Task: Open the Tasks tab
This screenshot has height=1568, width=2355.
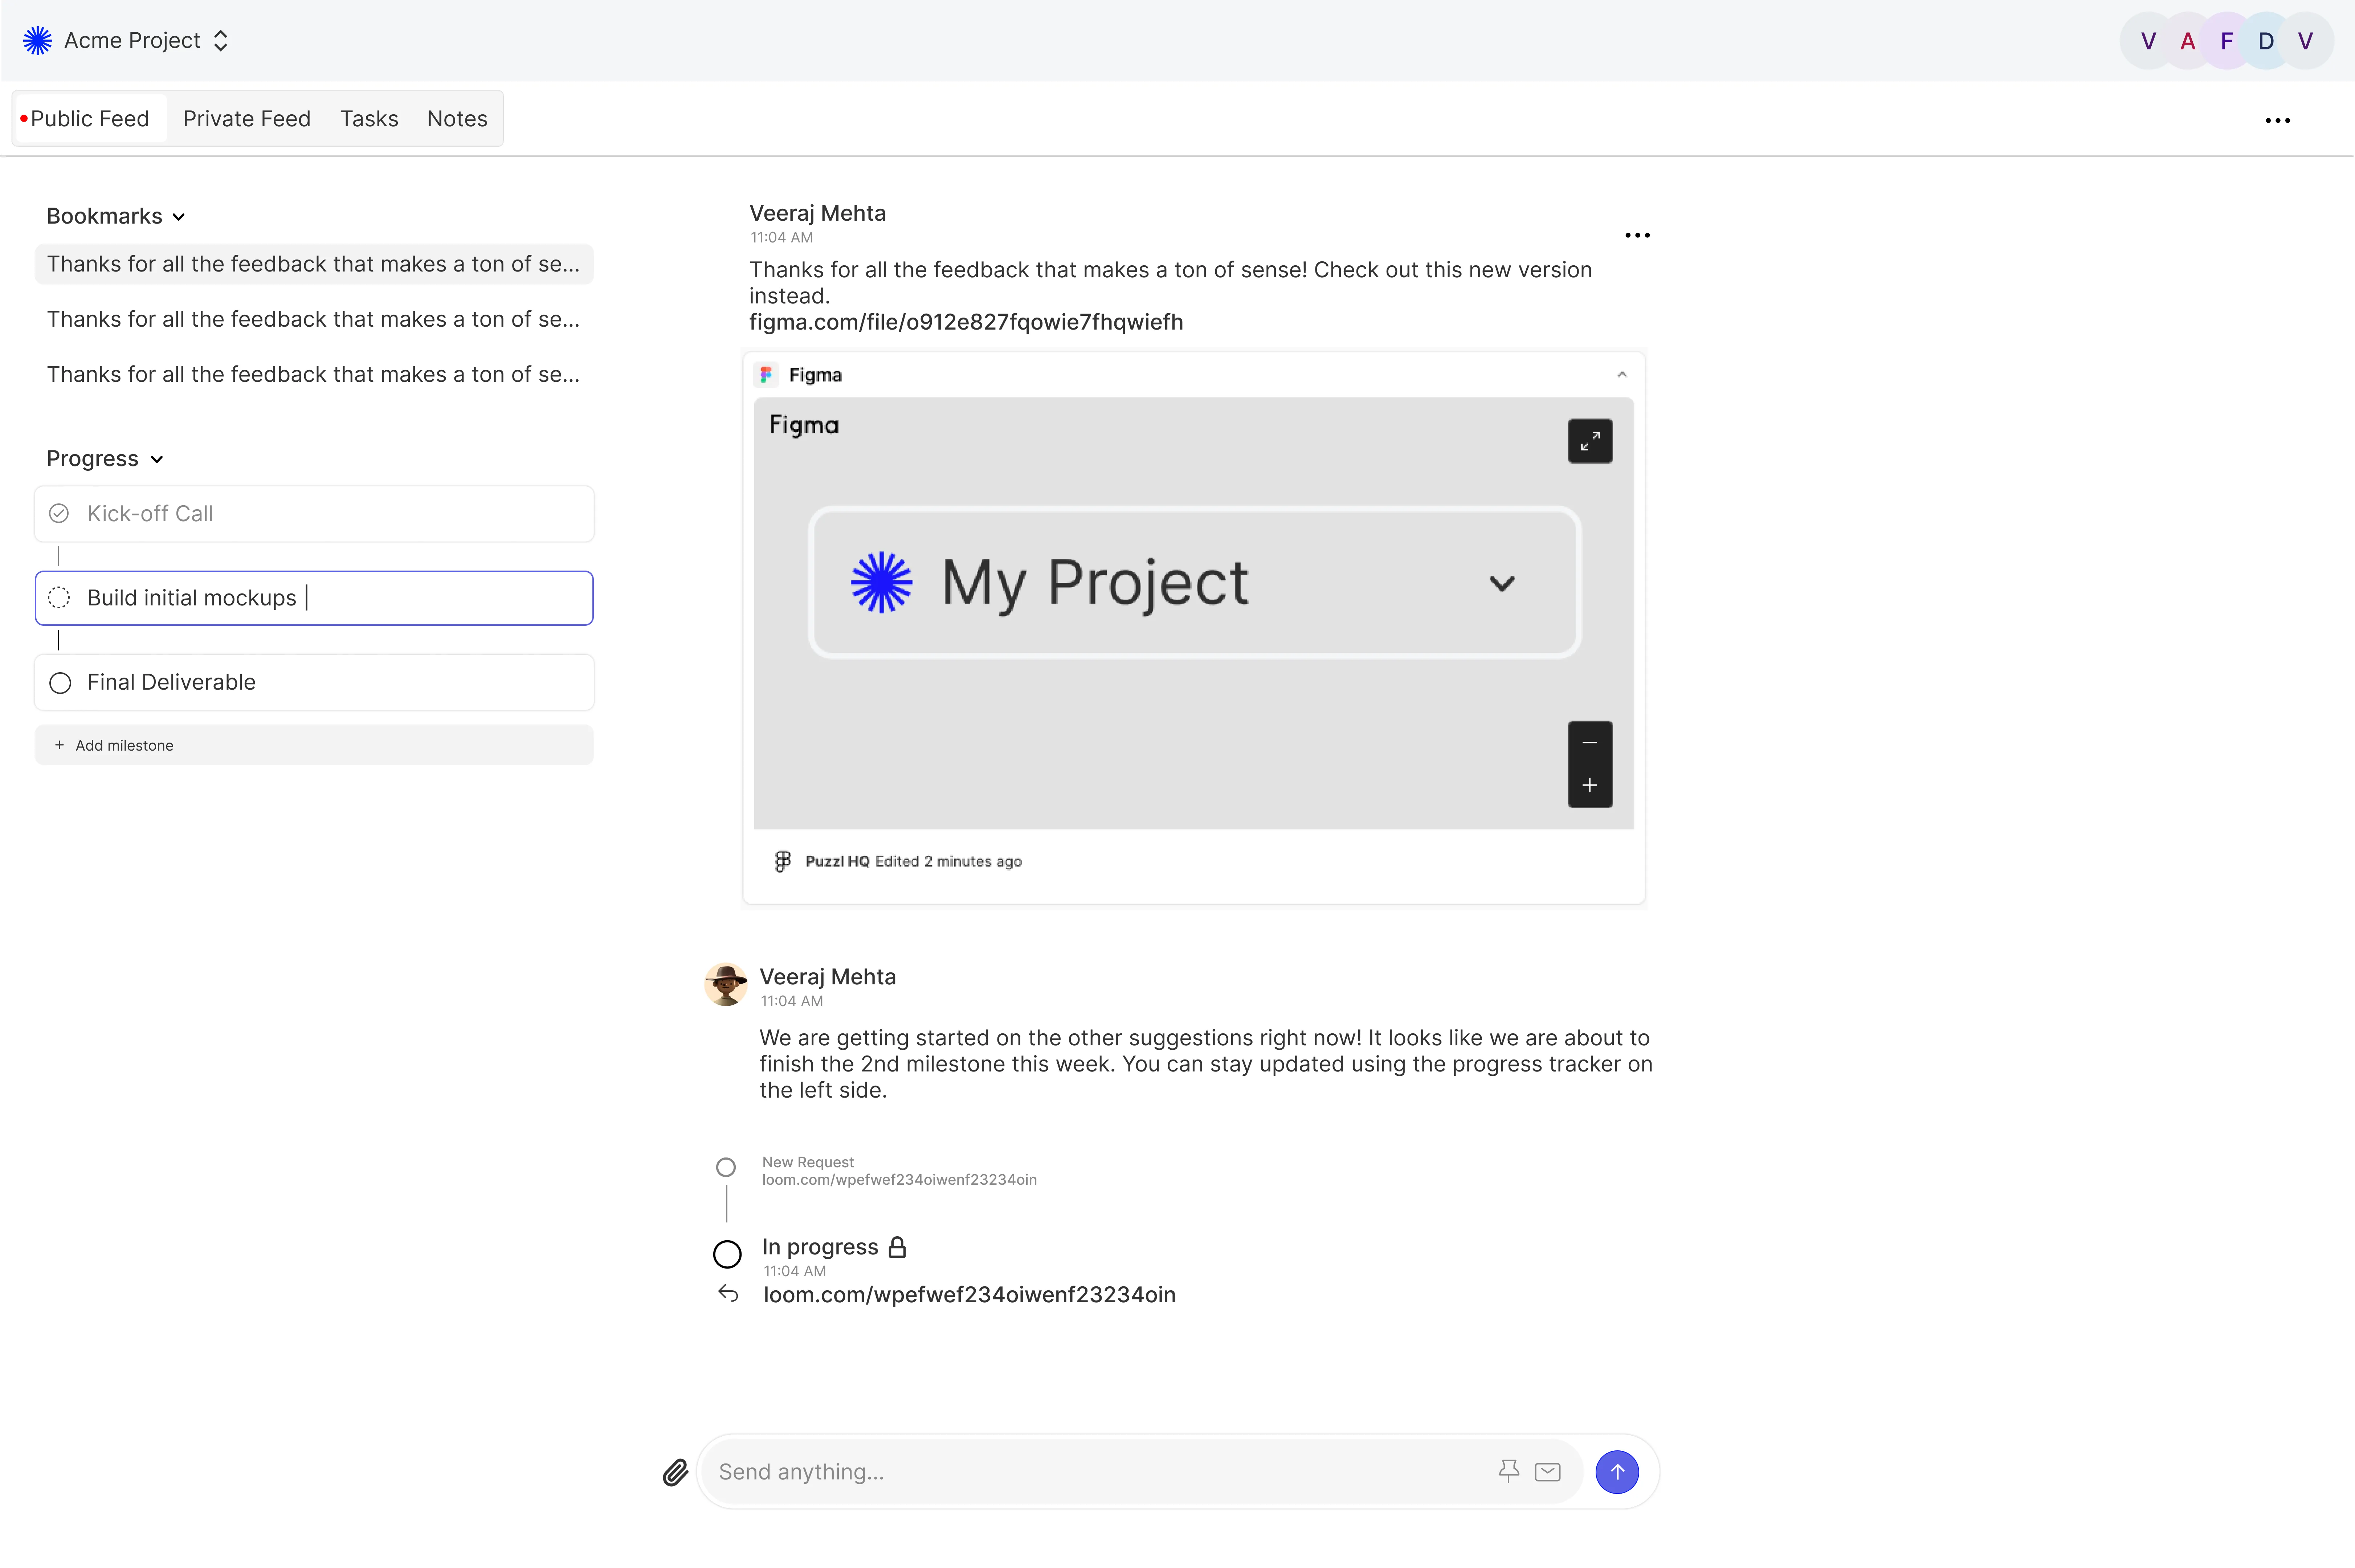Action: coord(369,119)
